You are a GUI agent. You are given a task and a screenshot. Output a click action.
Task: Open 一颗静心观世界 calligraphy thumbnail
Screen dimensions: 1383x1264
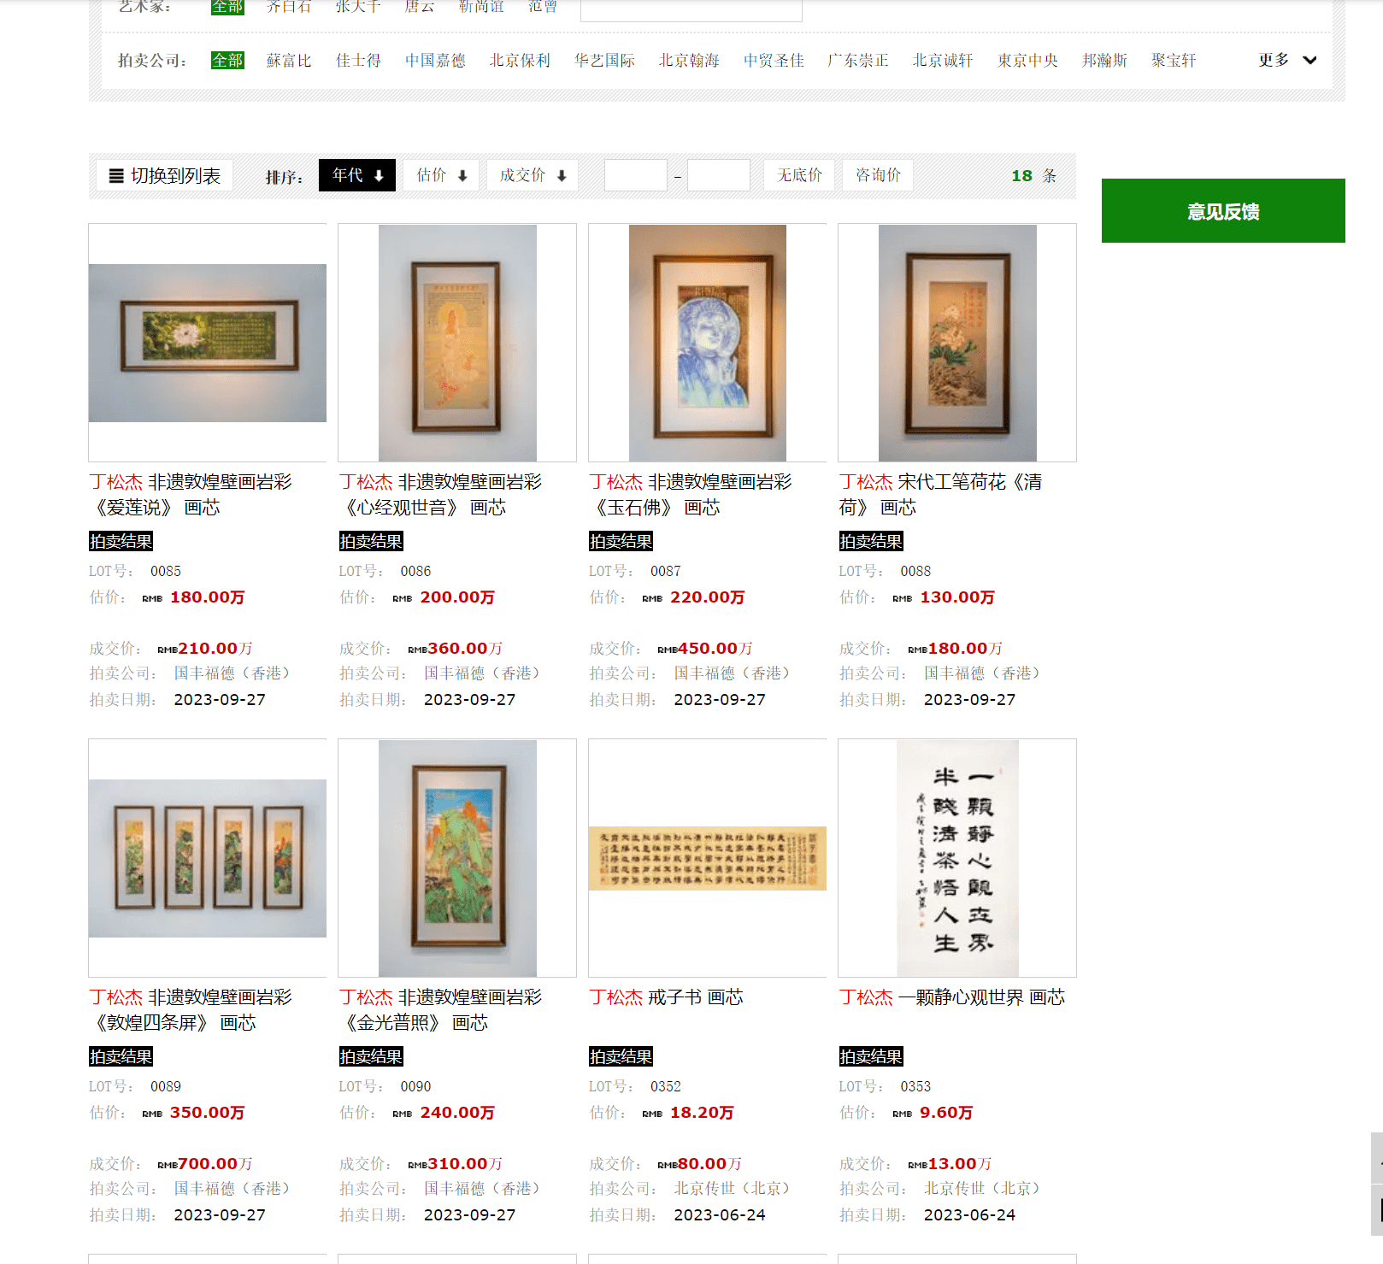click(957, 858)
